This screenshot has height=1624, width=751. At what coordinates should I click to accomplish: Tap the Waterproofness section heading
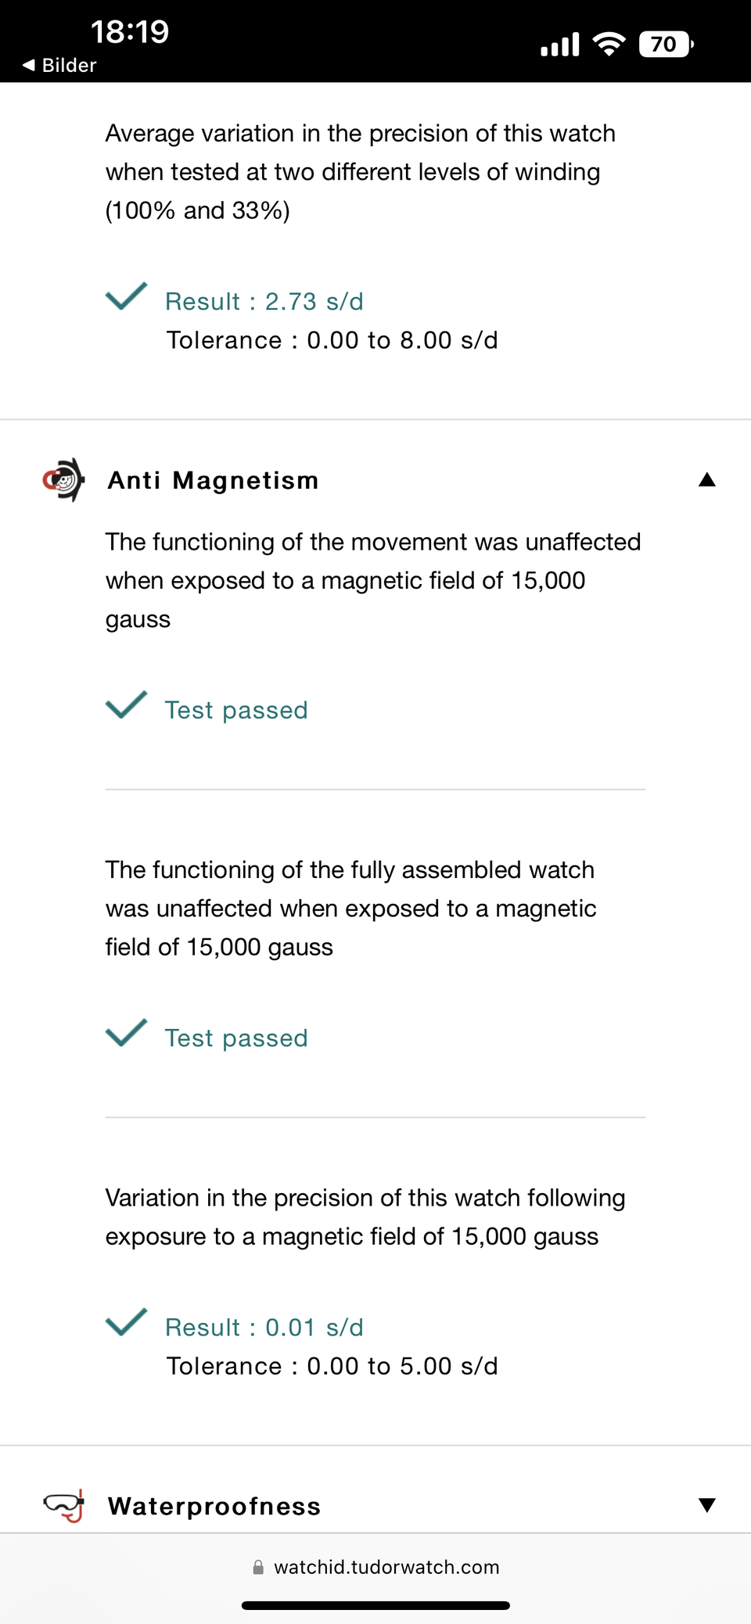[x=214, y=1506]
